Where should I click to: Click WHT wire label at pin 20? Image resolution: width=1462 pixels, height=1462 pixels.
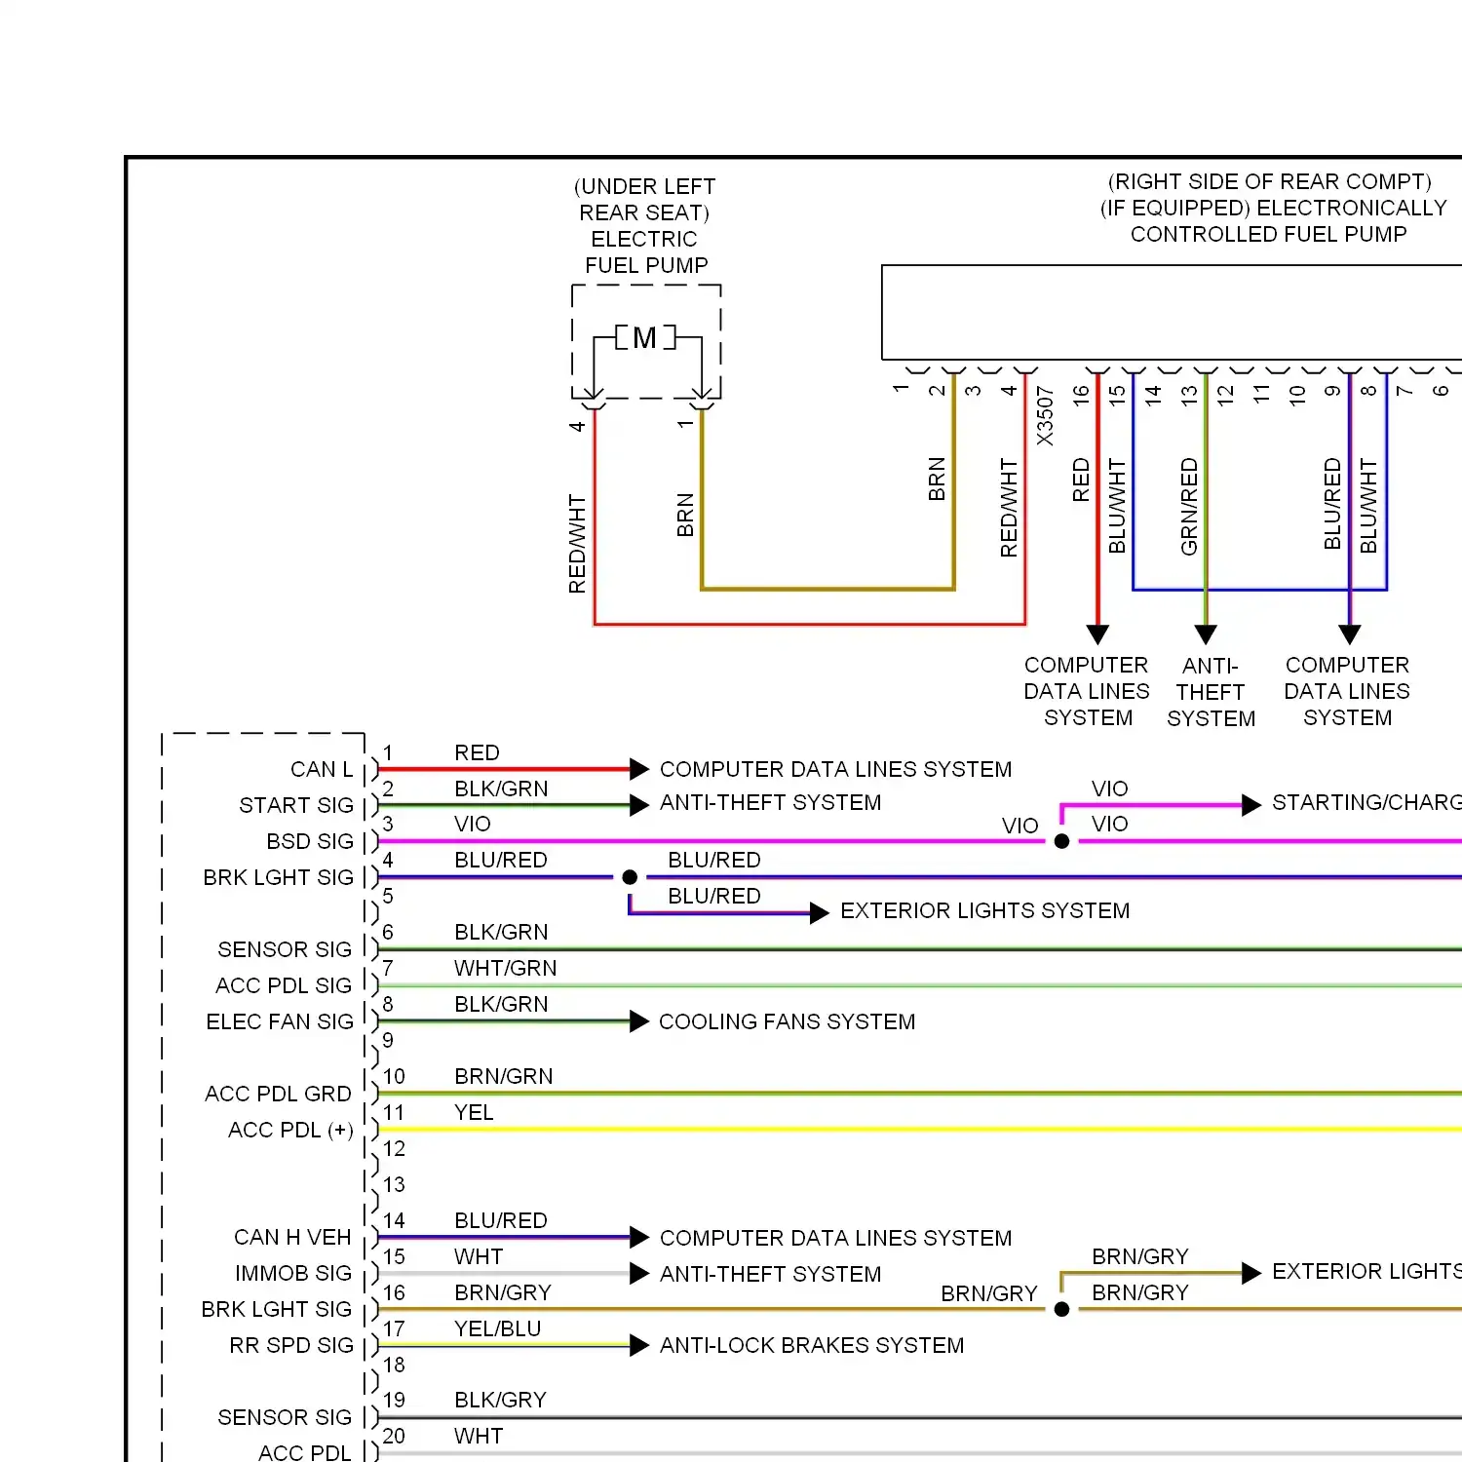tap(479, 1436)
